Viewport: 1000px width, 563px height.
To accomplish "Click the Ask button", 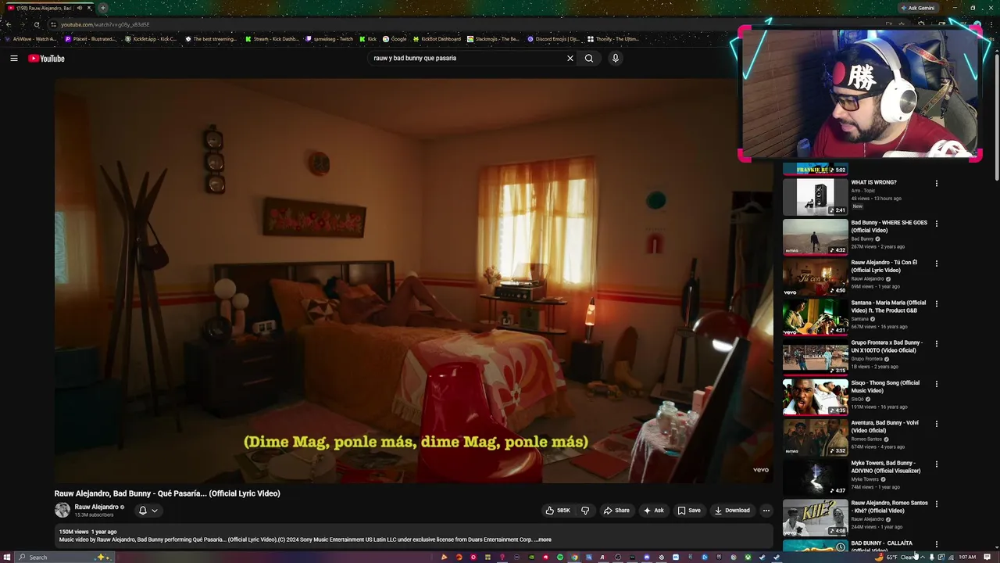I will (653, 511).
